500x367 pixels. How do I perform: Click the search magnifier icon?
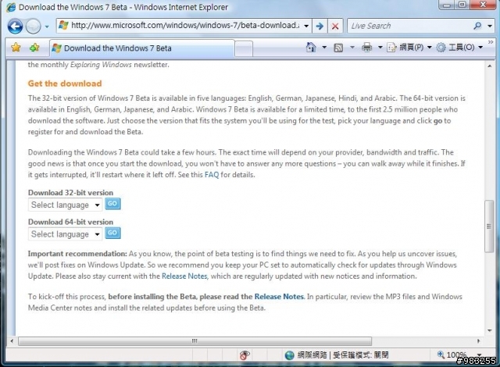[477, 26]
